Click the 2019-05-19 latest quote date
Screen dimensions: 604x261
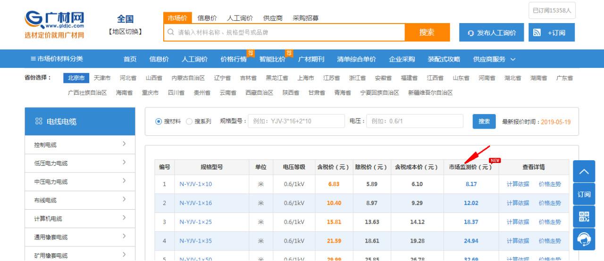click(555, 122)
